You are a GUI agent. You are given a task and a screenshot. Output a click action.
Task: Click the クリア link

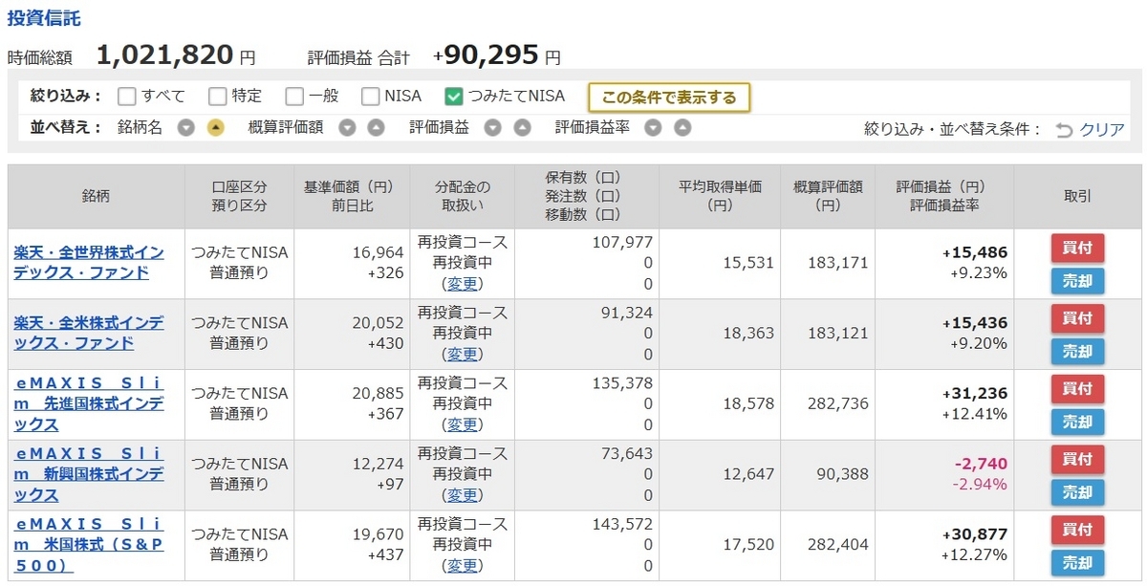click(x=1102, y=129)
